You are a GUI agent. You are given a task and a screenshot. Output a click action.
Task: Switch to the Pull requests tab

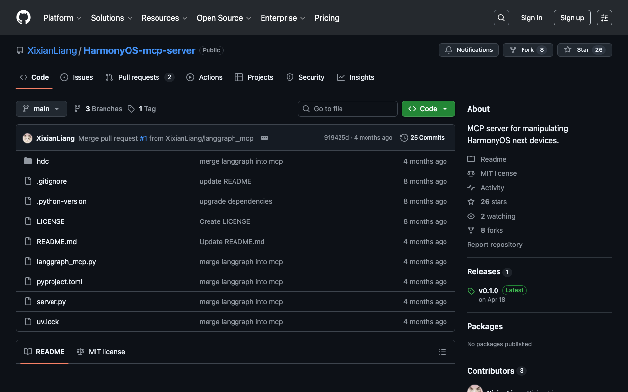click(x=138, y=77)
